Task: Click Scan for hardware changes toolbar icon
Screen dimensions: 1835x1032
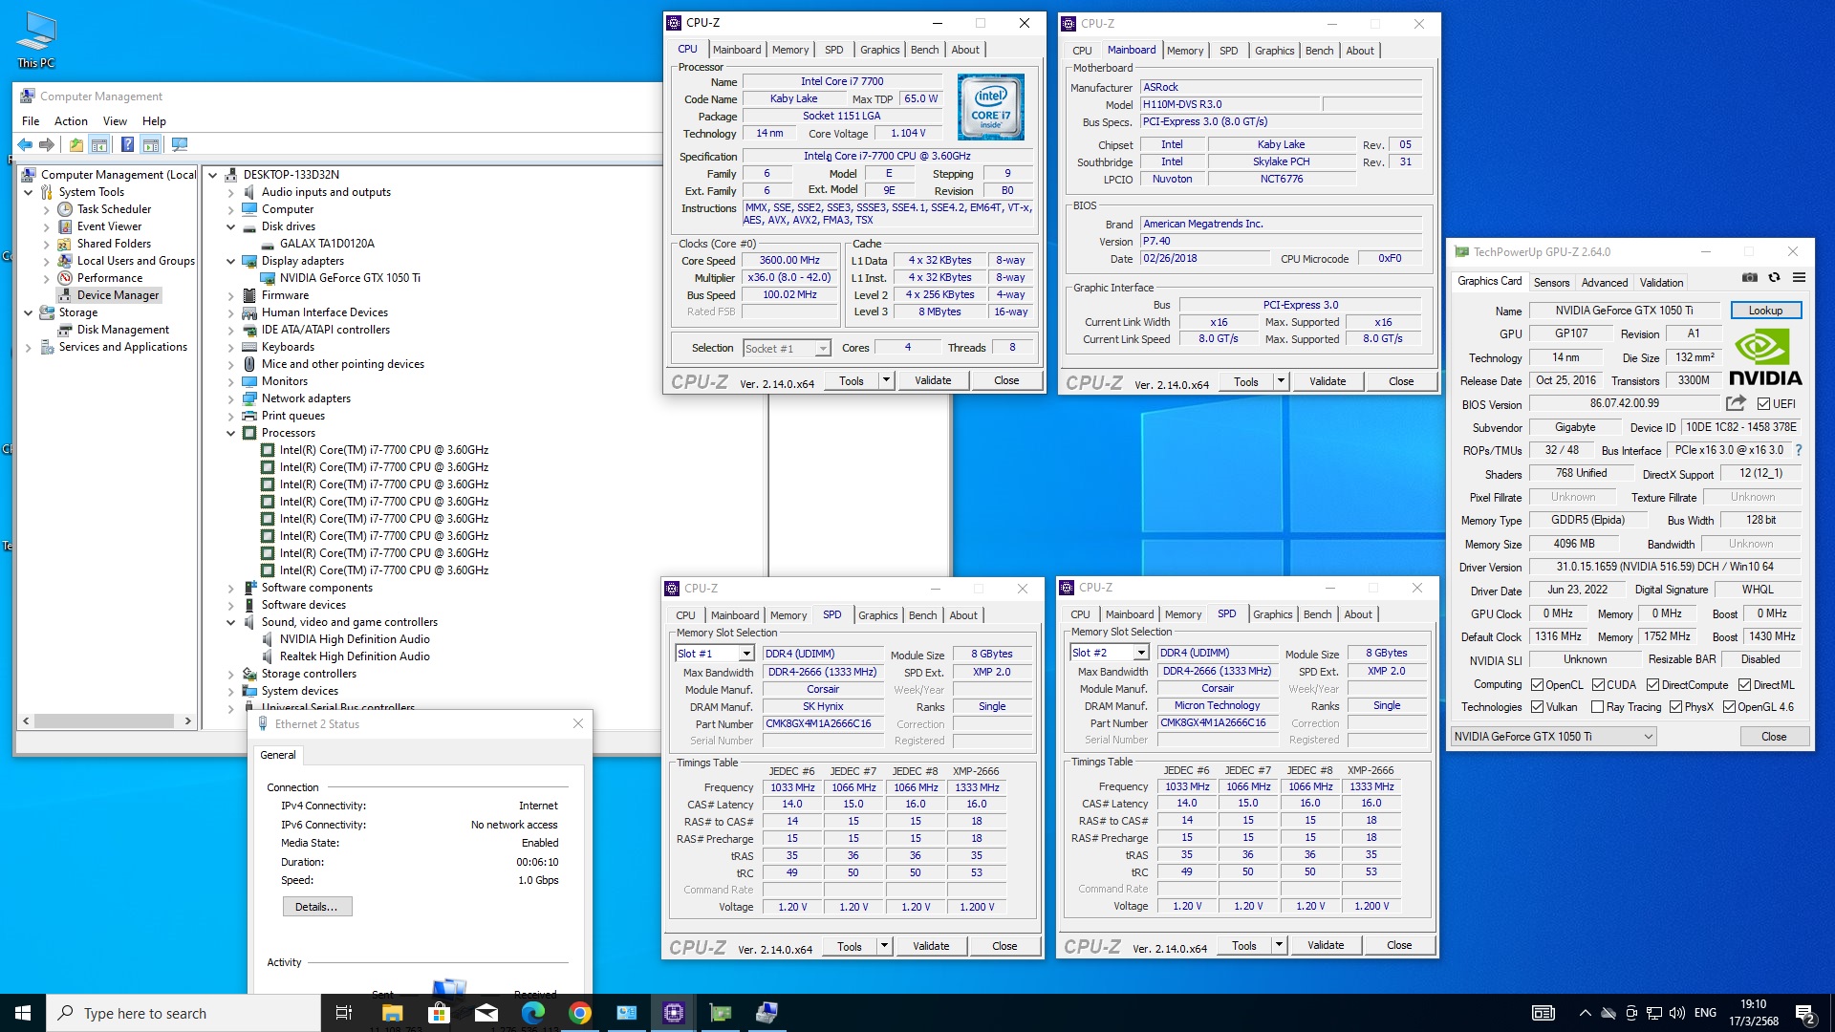Action: click(179, 144)
